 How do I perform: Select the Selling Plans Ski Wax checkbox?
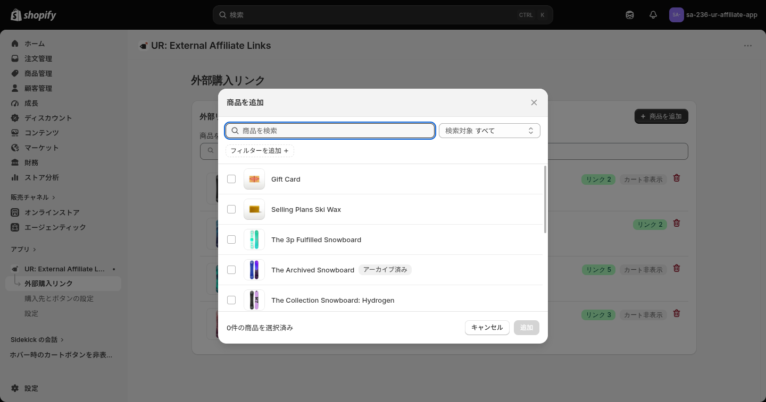(x=231, y=209)
